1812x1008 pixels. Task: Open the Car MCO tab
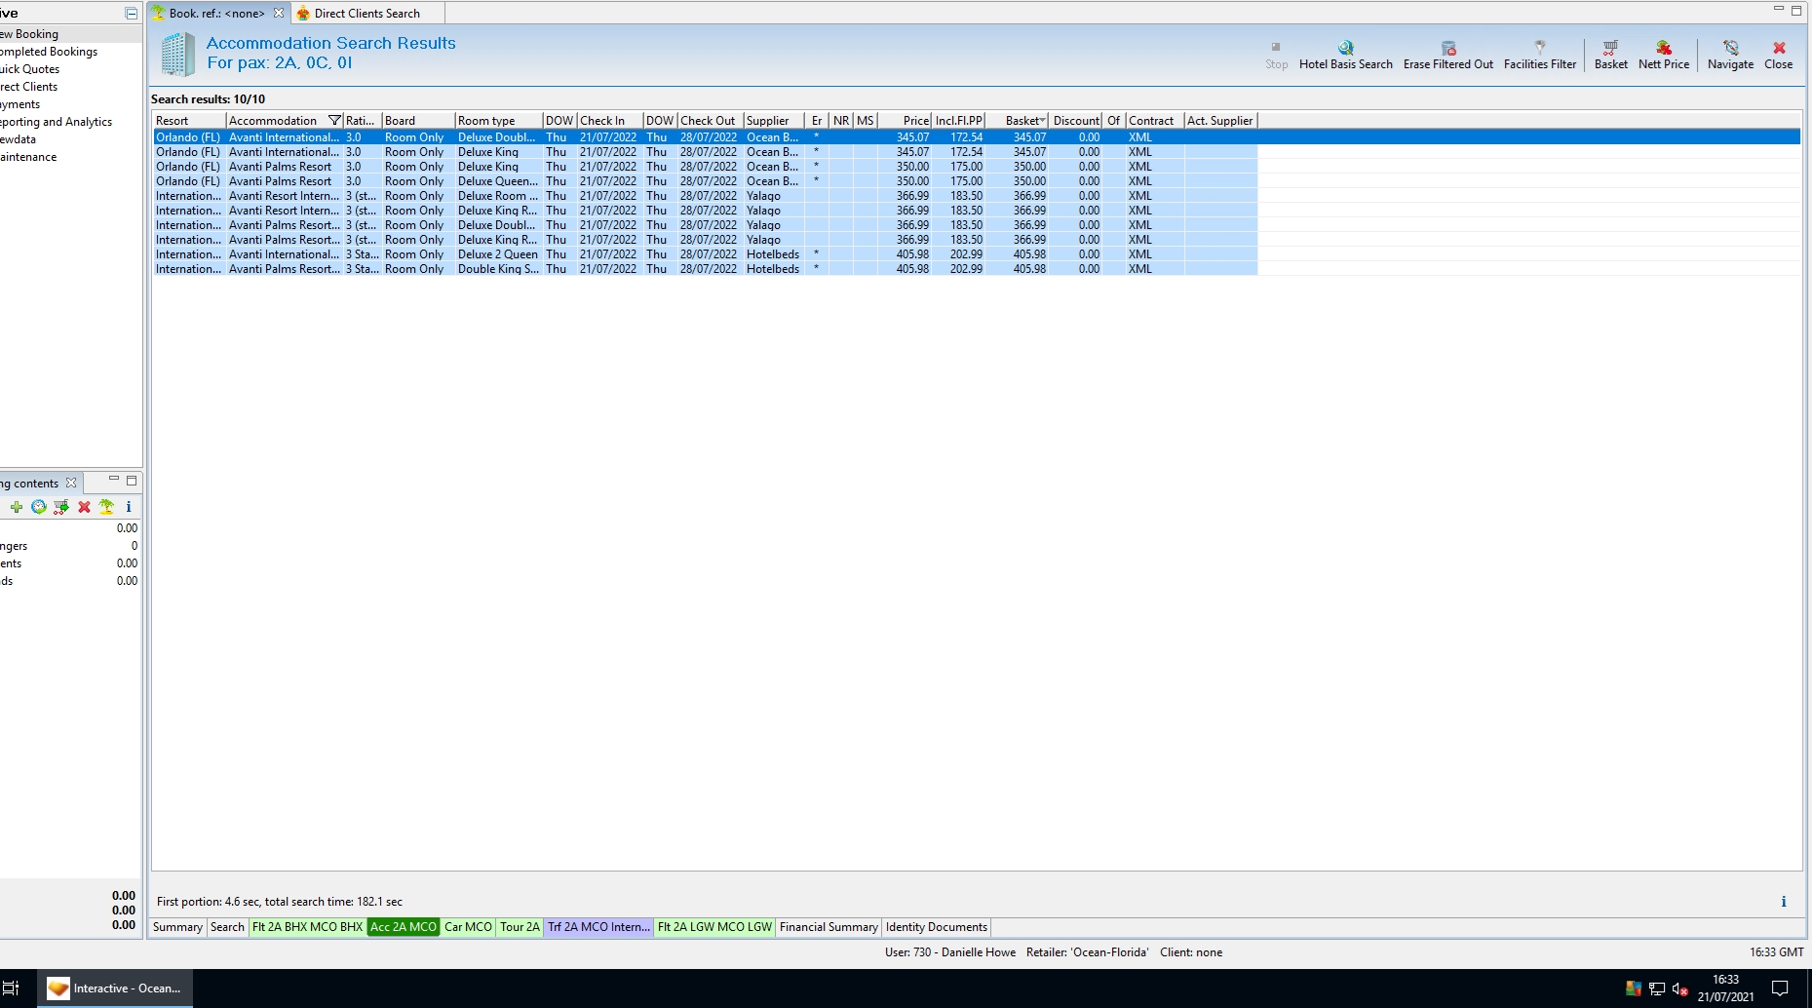click(x=468, y=927)
